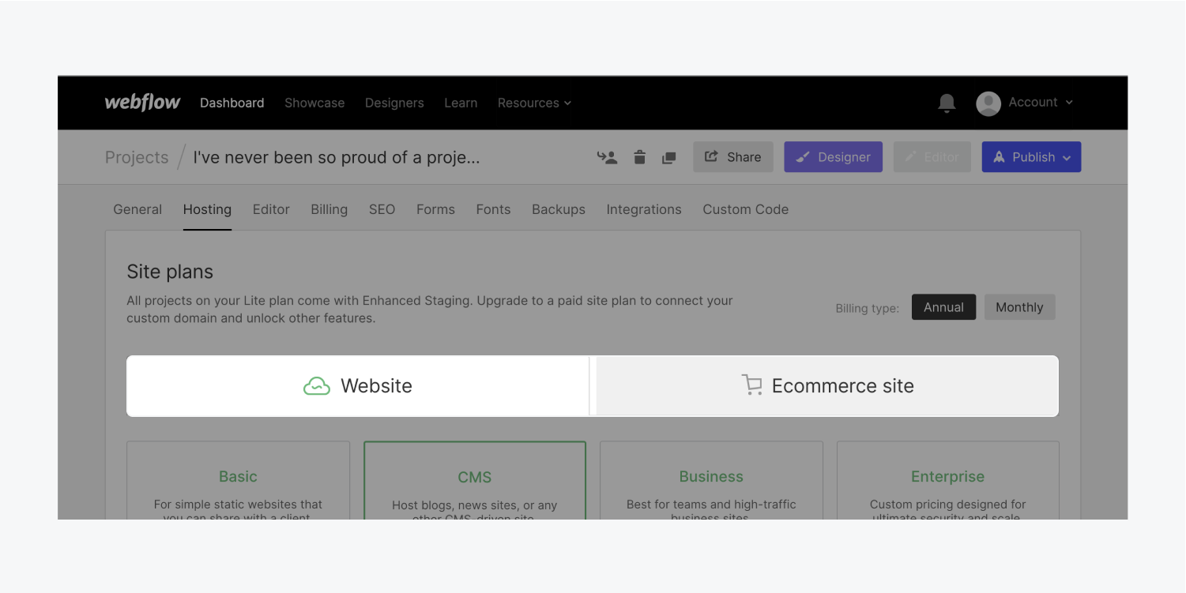
Task: Switch to the Editor settings tab
Action: pos(271,209)
